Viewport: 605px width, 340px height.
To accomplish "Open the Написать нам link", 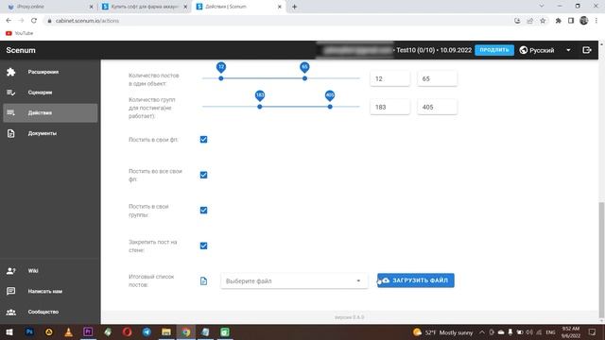I will click(50, 292).
